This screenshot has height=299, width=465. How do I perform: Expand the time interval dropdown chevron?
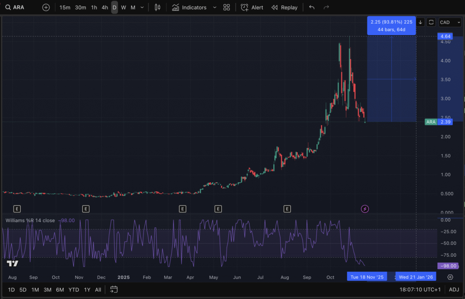tap(142, 7)
